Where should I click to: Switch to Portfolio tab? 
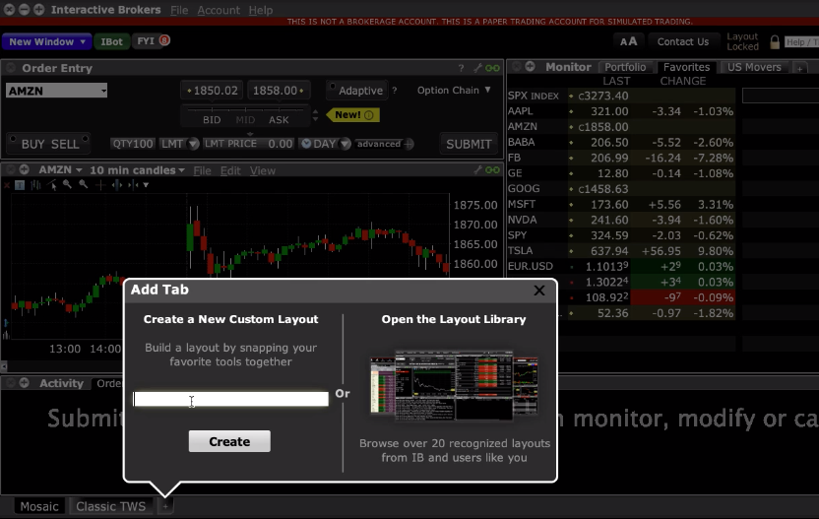click(625, 67)
